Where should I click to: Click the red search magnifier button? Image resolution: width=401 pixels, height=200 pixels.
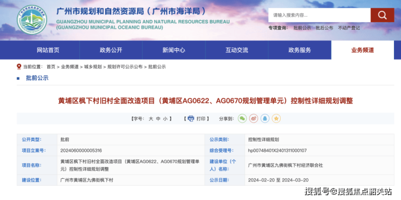point(383,15)
